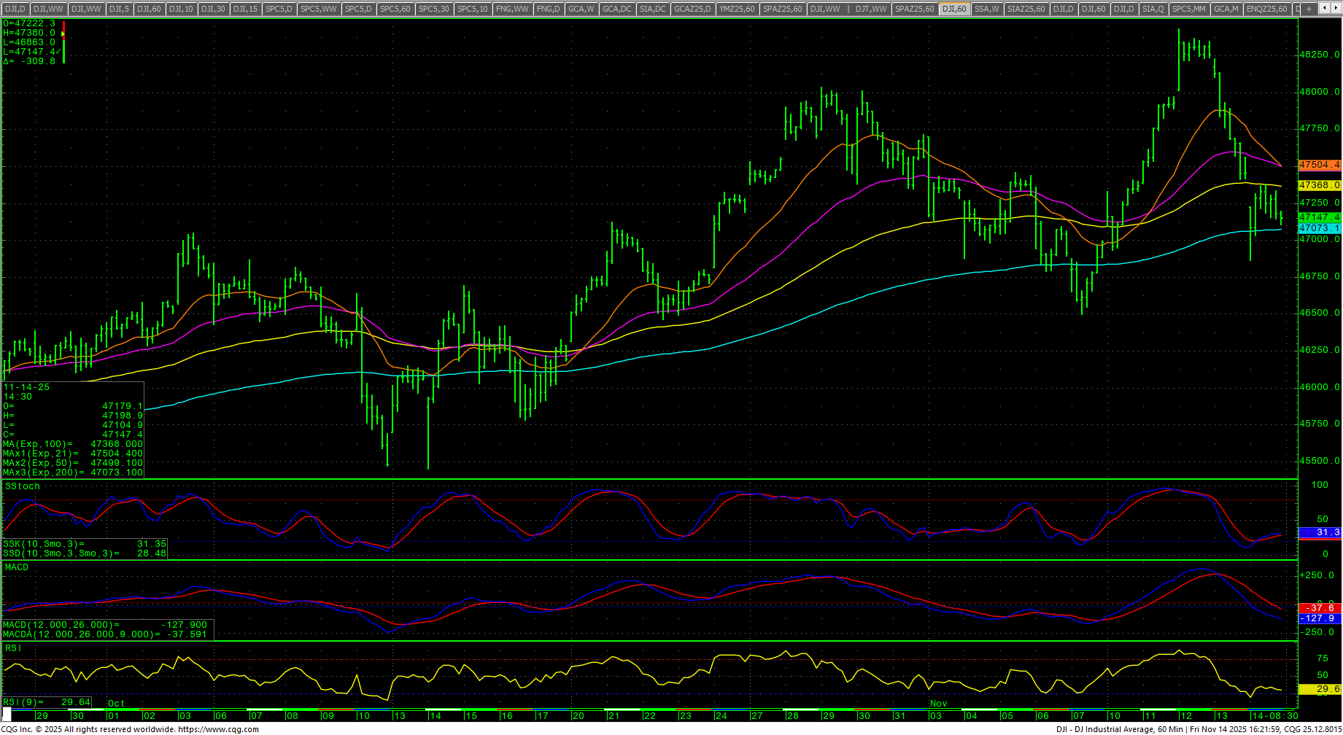Click the yellow 29.6 RSI value marker
The width and height of the screenshot is (1343, 735).
pyautogui.click(x=1319, y=689)
